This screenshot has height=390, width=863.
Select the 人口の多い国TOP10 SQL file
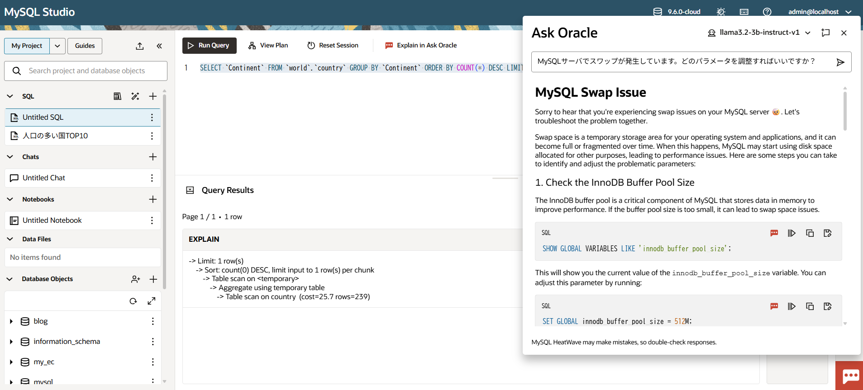(x=55, y=136)
